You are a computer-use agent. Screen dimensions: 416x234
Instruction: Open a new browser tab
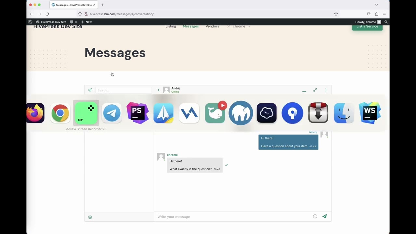pyautogui.click(x=102, y=5)
